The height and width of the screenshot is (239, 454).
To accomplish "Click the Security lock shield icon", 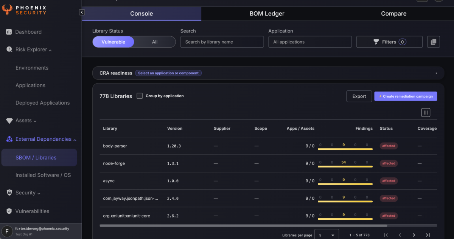I will click(x=9, y=192).
